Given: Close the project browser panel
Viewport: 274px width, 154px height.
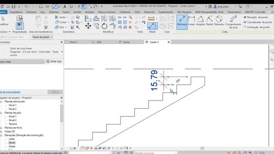Looking at the screenshot, I should pyautogui.click(x=62, y=98).
